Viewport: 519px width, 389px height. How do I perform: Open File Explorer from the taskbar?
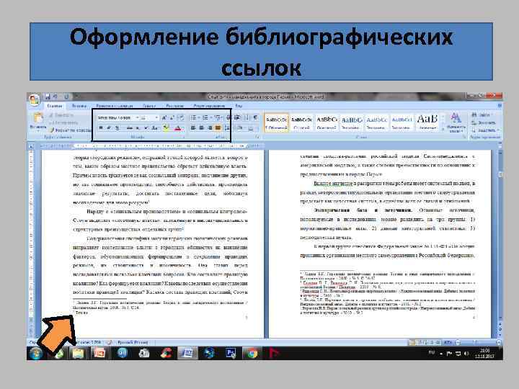pyautogui.click(x=78, y=353)
